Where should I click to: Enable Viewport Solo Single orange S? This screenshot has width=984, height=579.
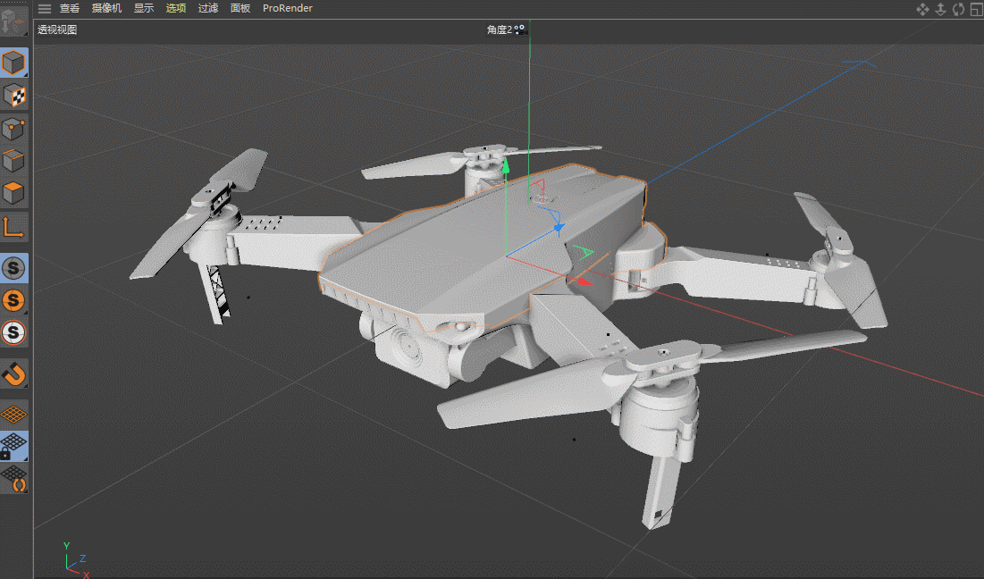coord(13,300)
